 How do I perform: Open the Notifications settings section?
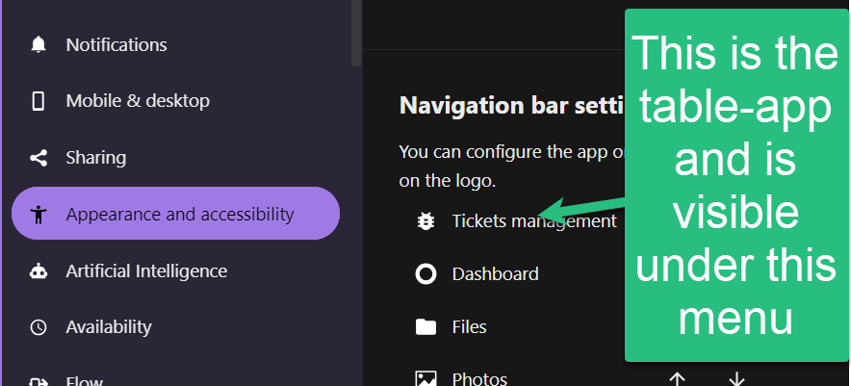(x=116, y=45)
